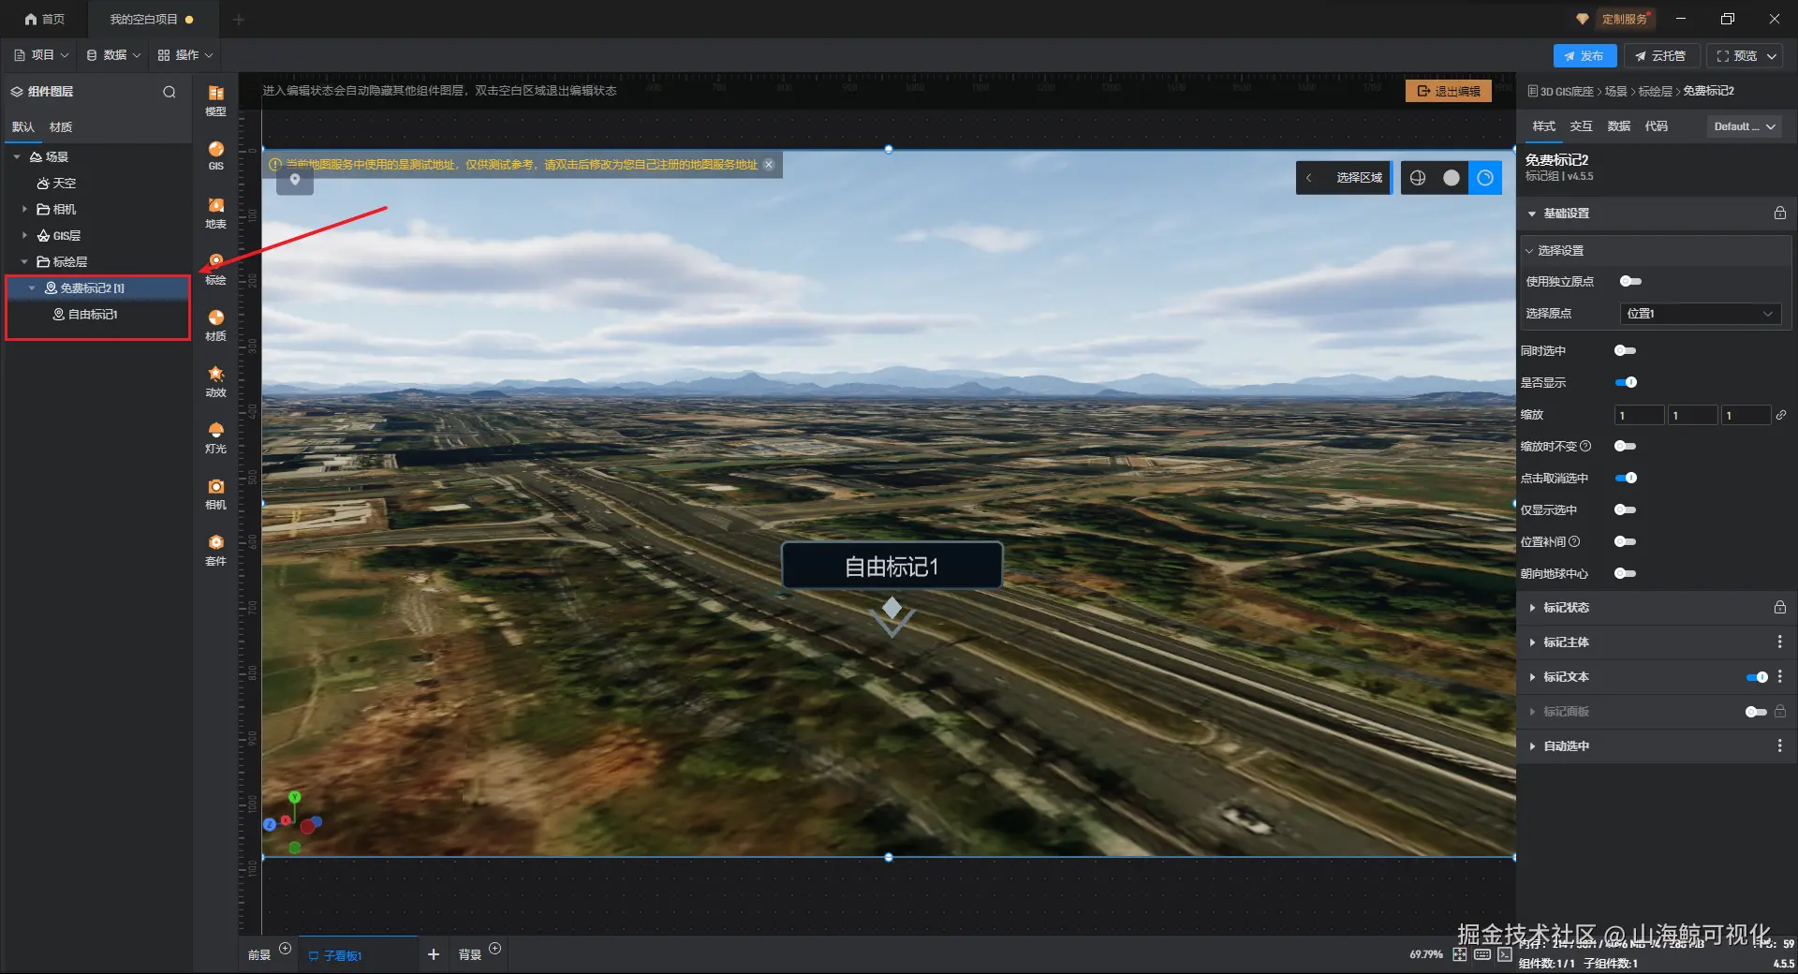Click the 云托管 button
The image size is (1798, 974).
point(1661,56)
